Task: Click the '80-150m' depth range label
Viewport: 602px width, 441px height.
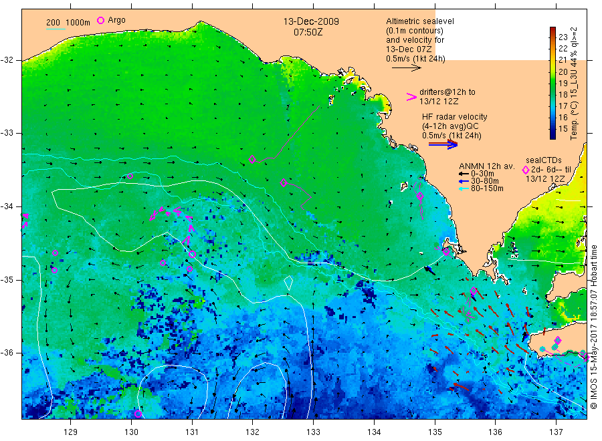Action: [x=487, y=188]
